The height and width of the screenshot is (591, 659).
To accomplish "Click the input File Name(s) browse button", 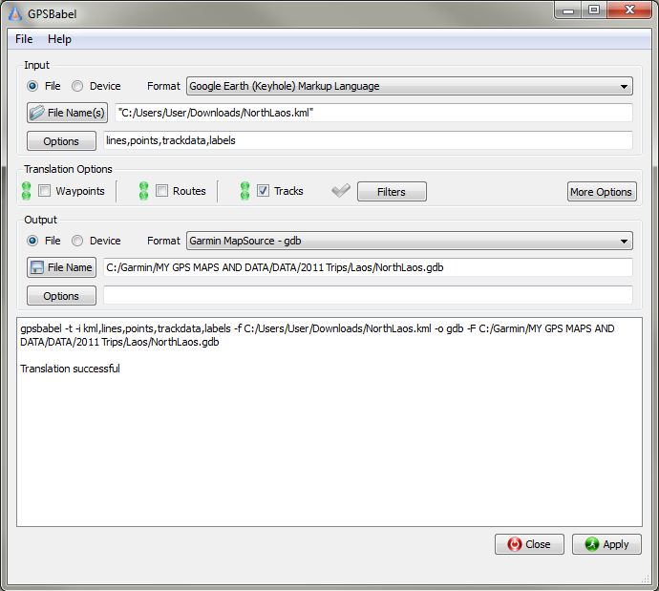I will [x=67, y=113].
